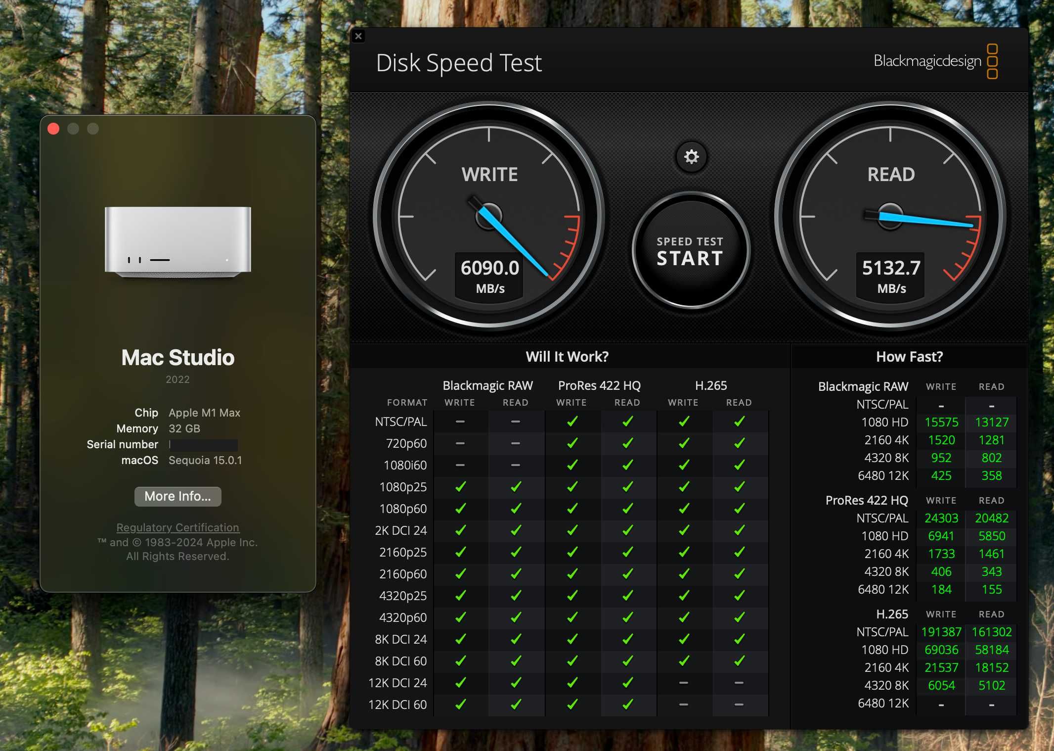
Task: Click the H.265 column header in Will It Work
Action: click(711, 385)
